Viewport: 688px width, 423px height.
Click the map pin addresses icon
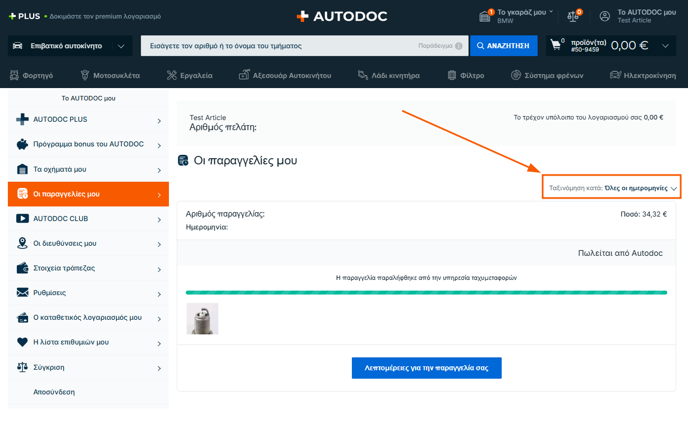tap(22, 243)
